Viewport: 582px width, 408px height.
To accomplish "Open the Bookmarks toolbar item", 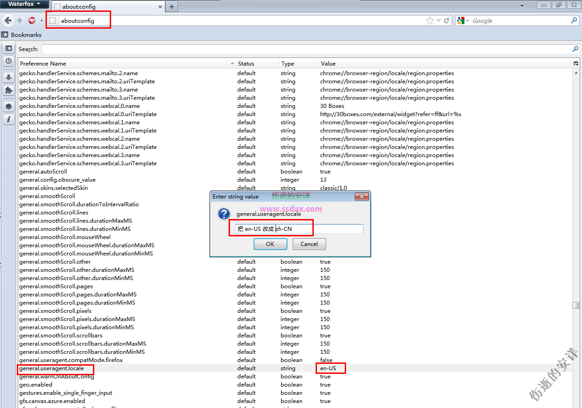I will click(x=21, y=35).
